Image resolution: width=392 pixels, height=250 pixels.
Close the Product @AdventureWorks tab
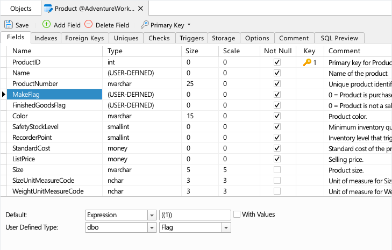tap(141, 9)
